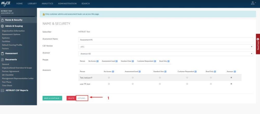Select No Access for user 99, test
Image resolution: width=260 pixels, height=114 pixels.
[109, 84]
